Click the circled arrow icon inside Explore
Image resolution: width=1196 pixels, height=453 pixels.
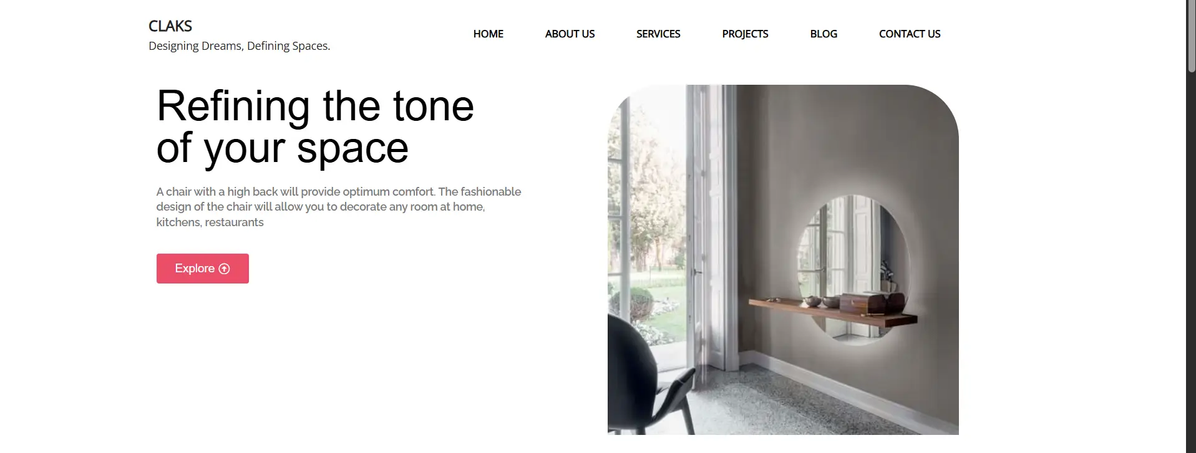pos(225,269)
